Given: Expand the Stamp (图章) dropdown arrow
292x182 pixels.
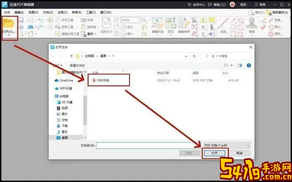Looking at the screenshot, I should (x=252, y=35).
